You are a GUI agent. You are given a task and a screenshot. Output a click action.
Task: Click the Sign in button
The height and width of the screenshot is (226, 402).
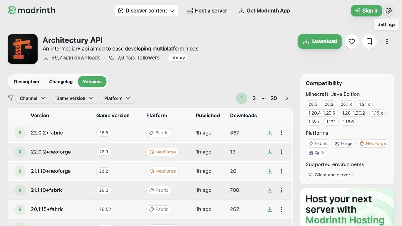point(367,11)
